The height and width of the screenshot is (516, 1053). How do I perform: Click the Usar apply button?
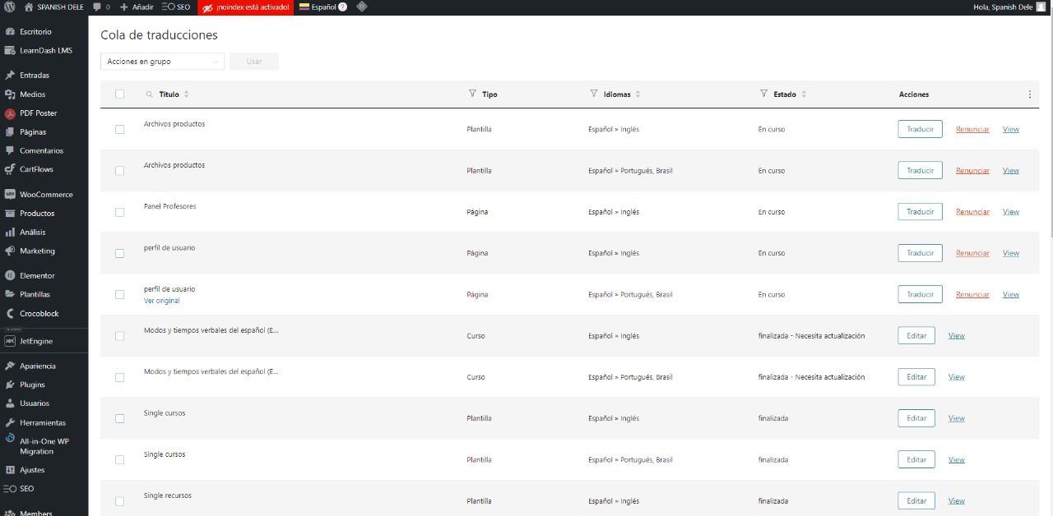pyautogui.click(x=254, y=62)
